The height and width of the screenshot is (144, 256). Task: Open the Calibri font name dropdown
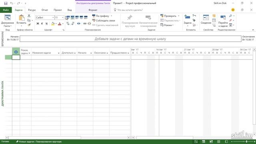click(53, 18)
